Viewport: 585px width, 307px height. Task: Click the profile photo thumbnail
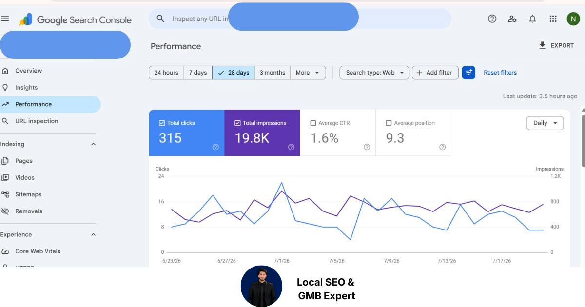(261, 286)
